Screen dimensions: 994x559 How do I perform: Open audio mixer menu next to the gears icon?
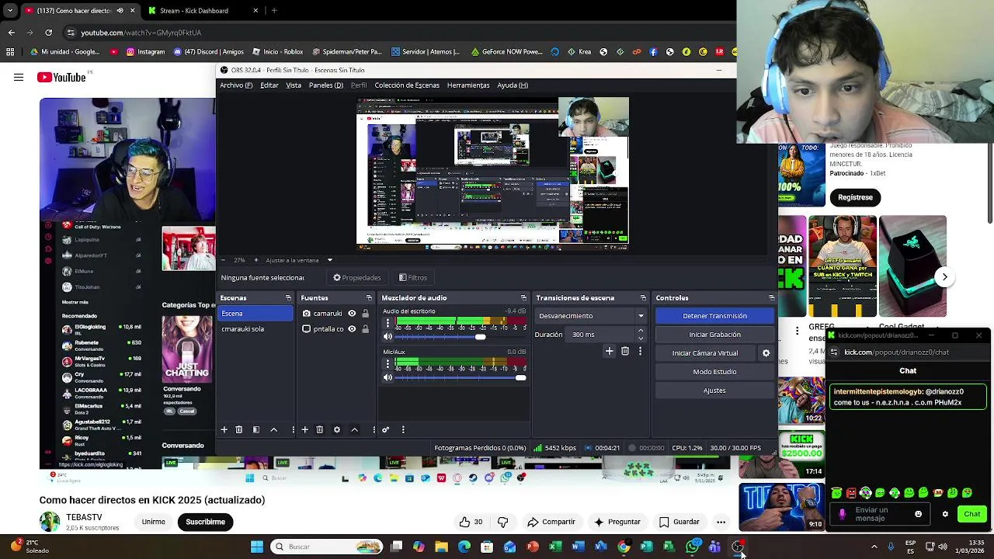tap(403, 429)
